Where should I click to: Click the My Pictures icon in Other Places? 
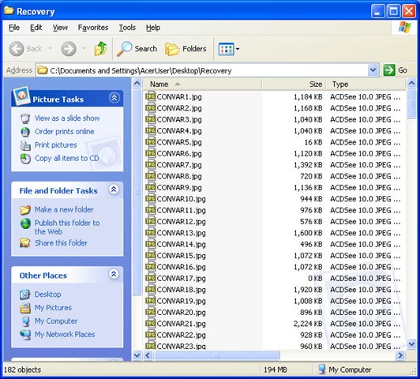(25, 308)
